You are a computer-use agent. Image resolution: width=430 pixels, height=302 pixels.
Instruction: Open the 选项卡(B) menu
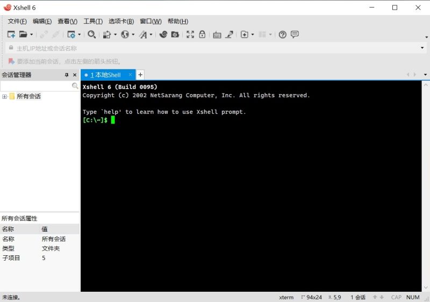(121, 21)
